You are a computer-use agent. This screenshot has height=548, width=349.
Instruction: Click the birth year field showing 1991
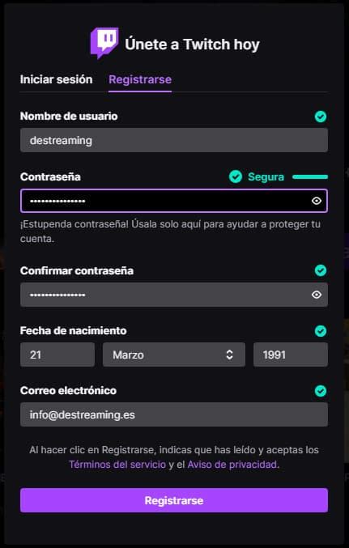pos(291,355)
